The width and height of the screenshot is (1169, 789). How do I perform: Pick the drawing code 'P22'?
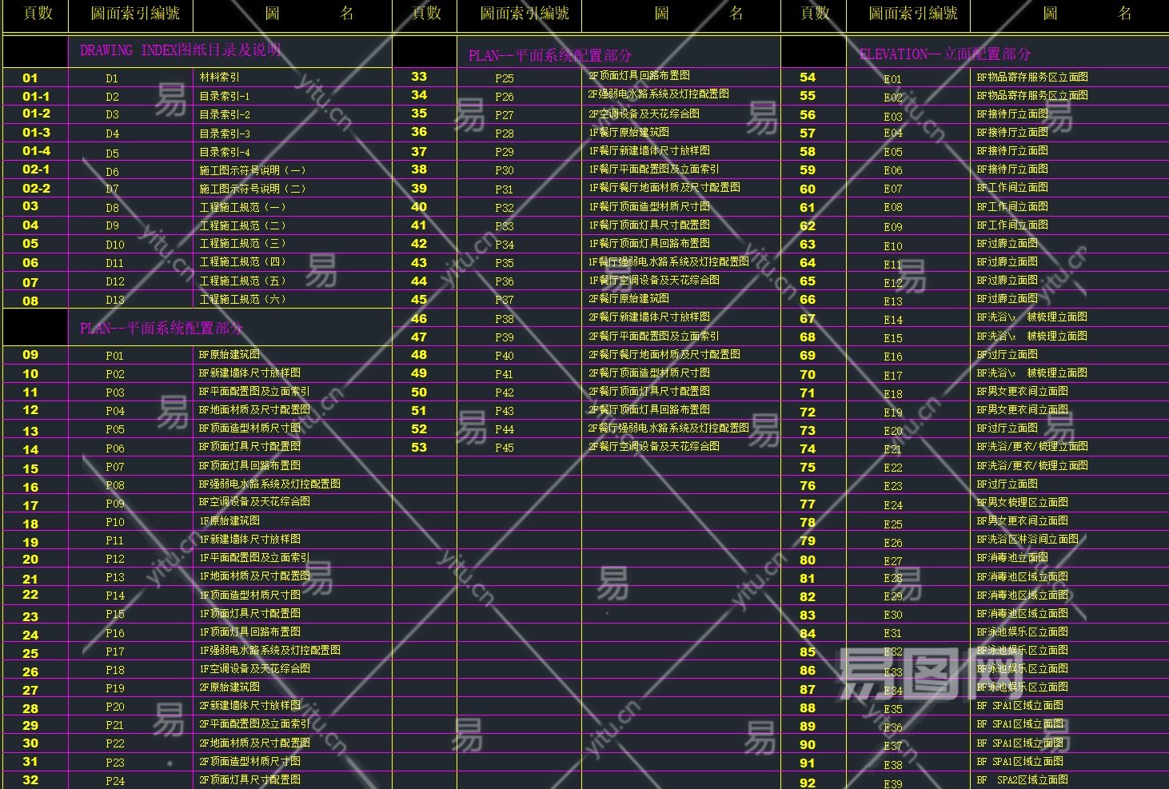click(x=115, y=743)
